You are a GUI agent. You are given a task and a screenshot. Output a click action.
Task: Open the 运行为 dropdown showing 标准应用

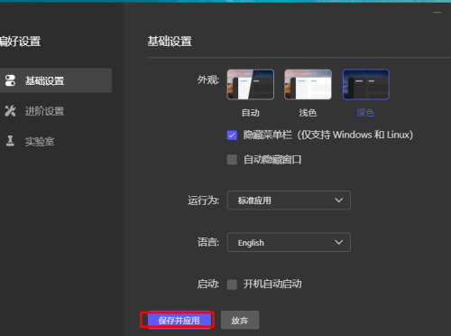(289, 201)
